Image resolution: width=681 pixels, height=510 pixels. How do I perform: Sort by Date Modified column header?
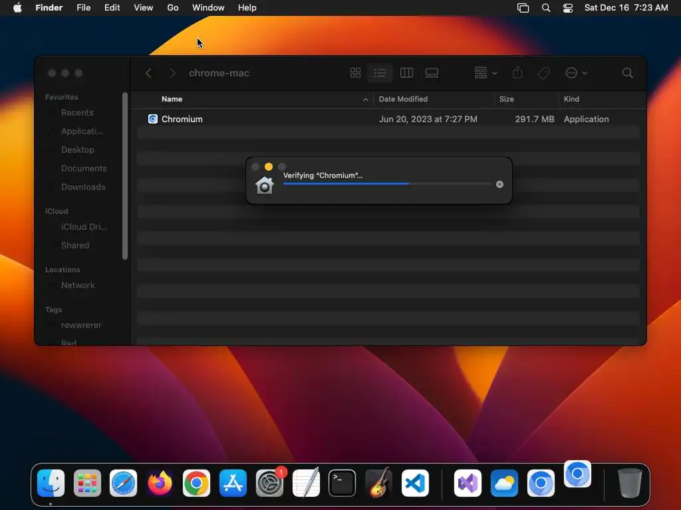[403, 99]
